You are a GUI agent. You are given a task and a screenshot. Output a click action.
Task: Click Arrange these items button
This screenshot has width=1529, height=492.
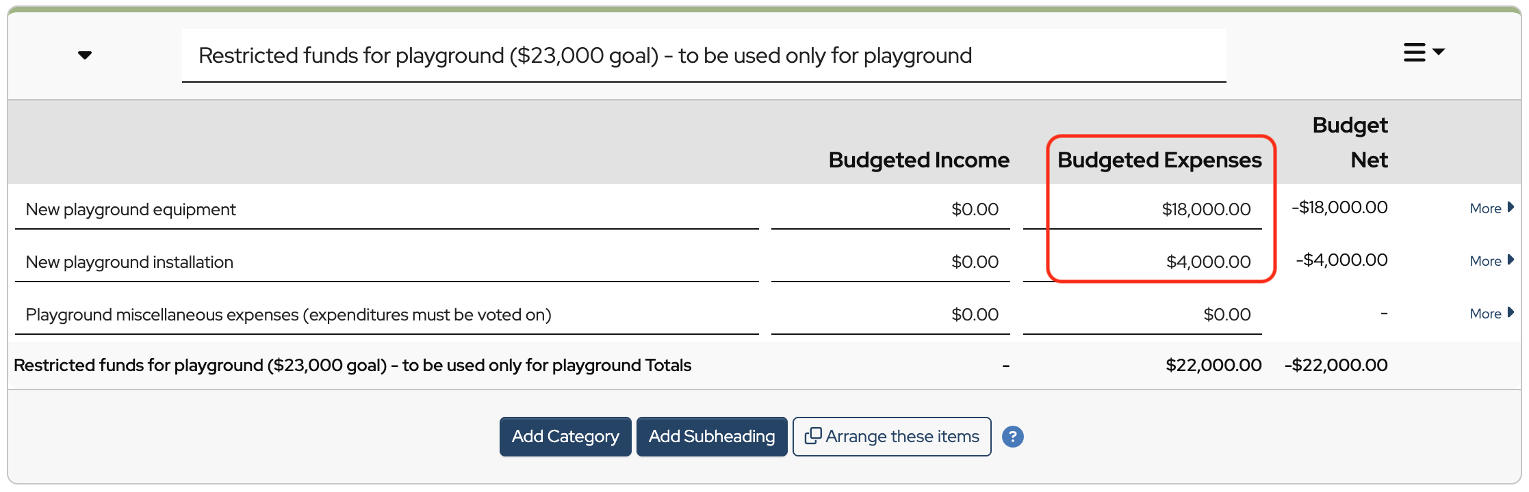coord(892,437)
